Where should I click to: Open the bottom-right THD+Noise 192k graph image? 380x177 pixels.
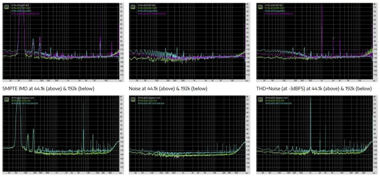pyautogui.click(x=317, y=135)
